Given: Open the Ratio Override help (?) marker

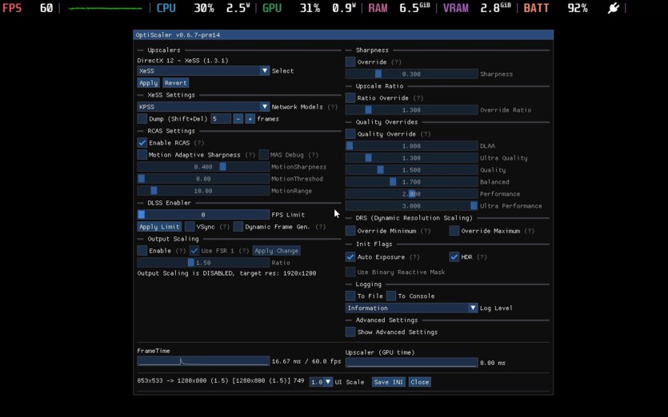Looking at the screenshot, I should coord(418,98).
